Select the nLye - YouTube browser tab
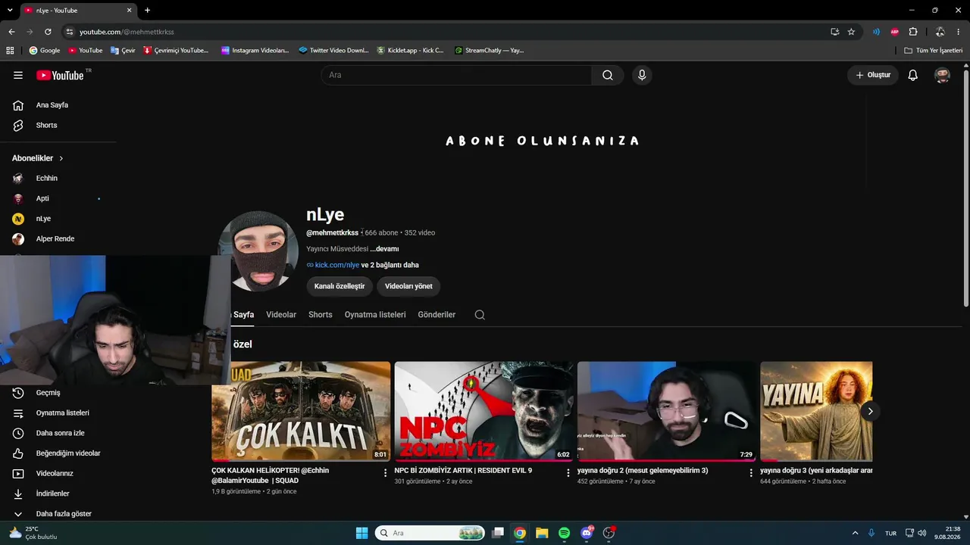This screenshot has height=545, width=970. point(78,10)
